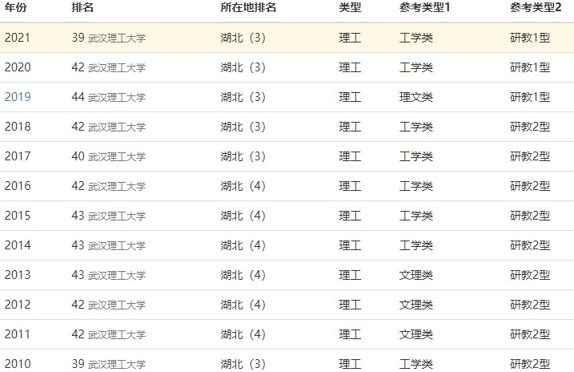Viewport: 574px width, 372px height.
Task: Click 研教1型 in the 2020 row
Action: (530, 67)
